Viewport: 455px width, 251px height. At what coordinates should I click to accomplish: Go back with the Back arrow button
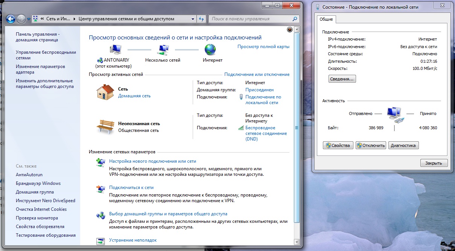coord(11,18)
